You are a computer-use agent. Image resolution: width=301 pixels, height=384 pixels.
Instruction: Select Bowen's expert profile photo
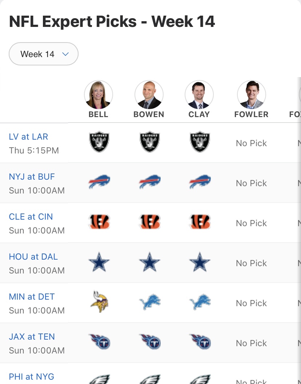[149, 95]
